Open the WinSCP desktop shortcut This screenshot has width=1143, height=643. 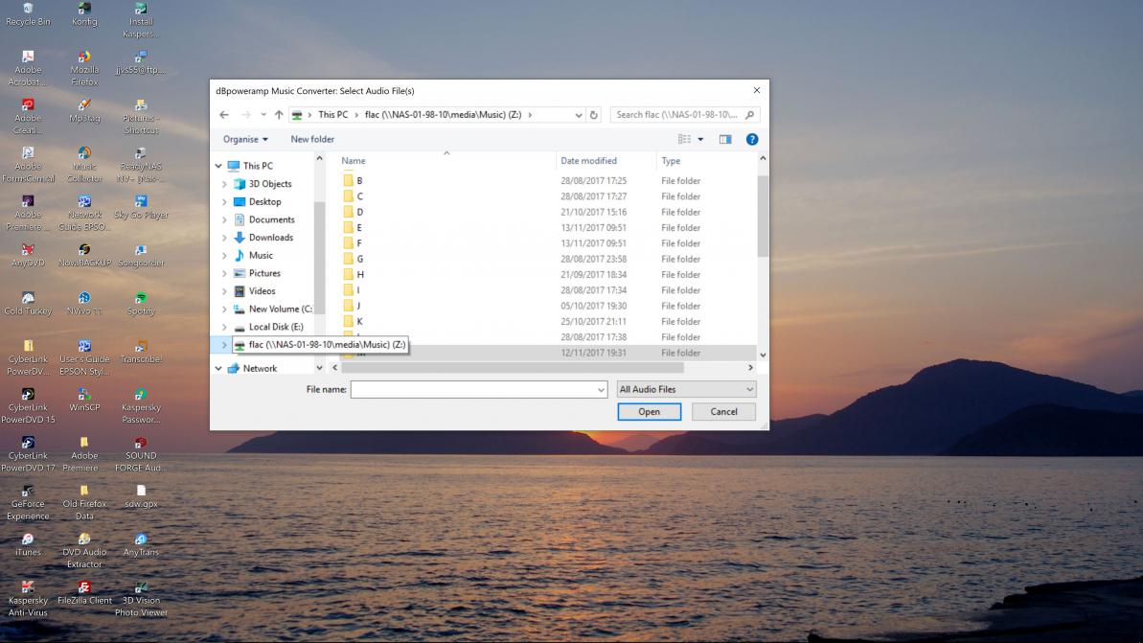[x=84, y=399]
